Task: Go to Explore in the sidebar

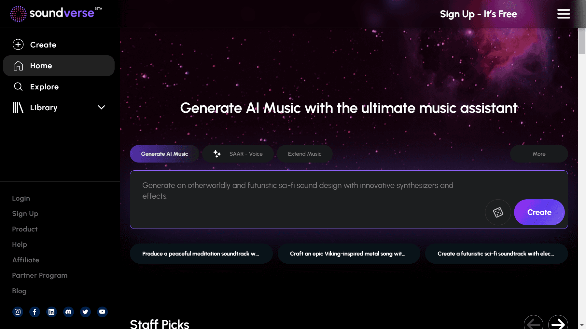Action: [44, 87]
